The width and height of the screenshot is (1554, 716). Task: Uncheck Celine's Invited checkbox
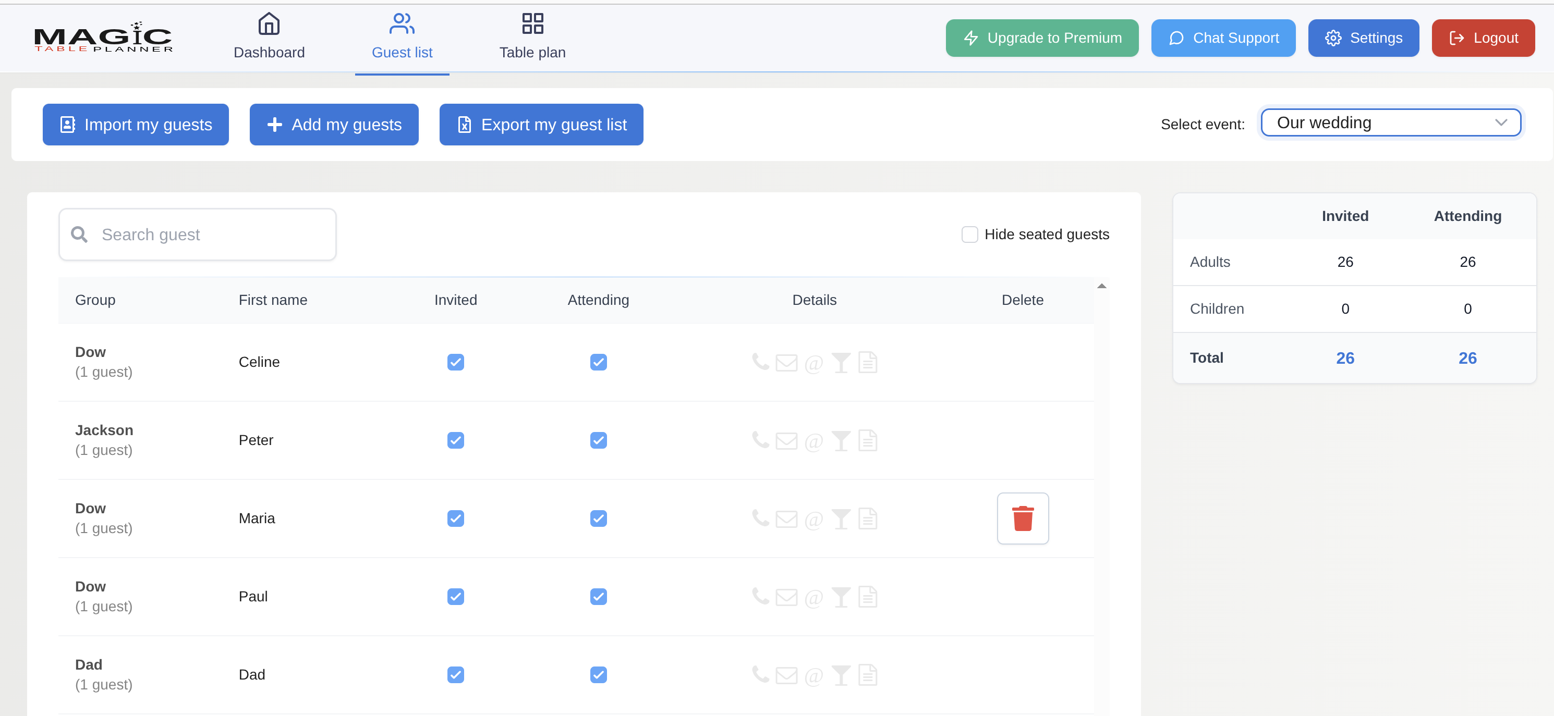point(455,362)
